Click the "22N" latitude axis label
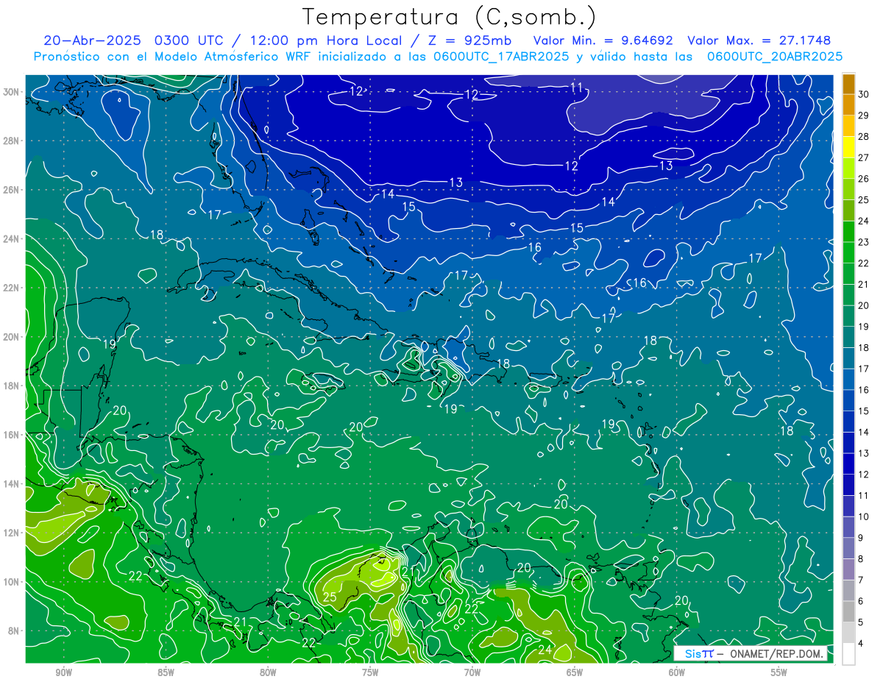 coord(13,288)
